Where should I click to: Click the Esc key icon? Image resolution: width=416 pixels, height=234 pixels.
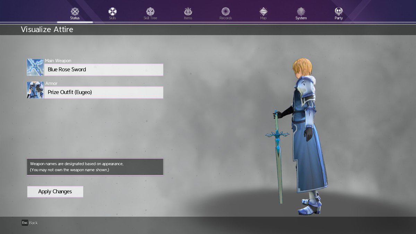pyautogui.click(x=25, y=223)
